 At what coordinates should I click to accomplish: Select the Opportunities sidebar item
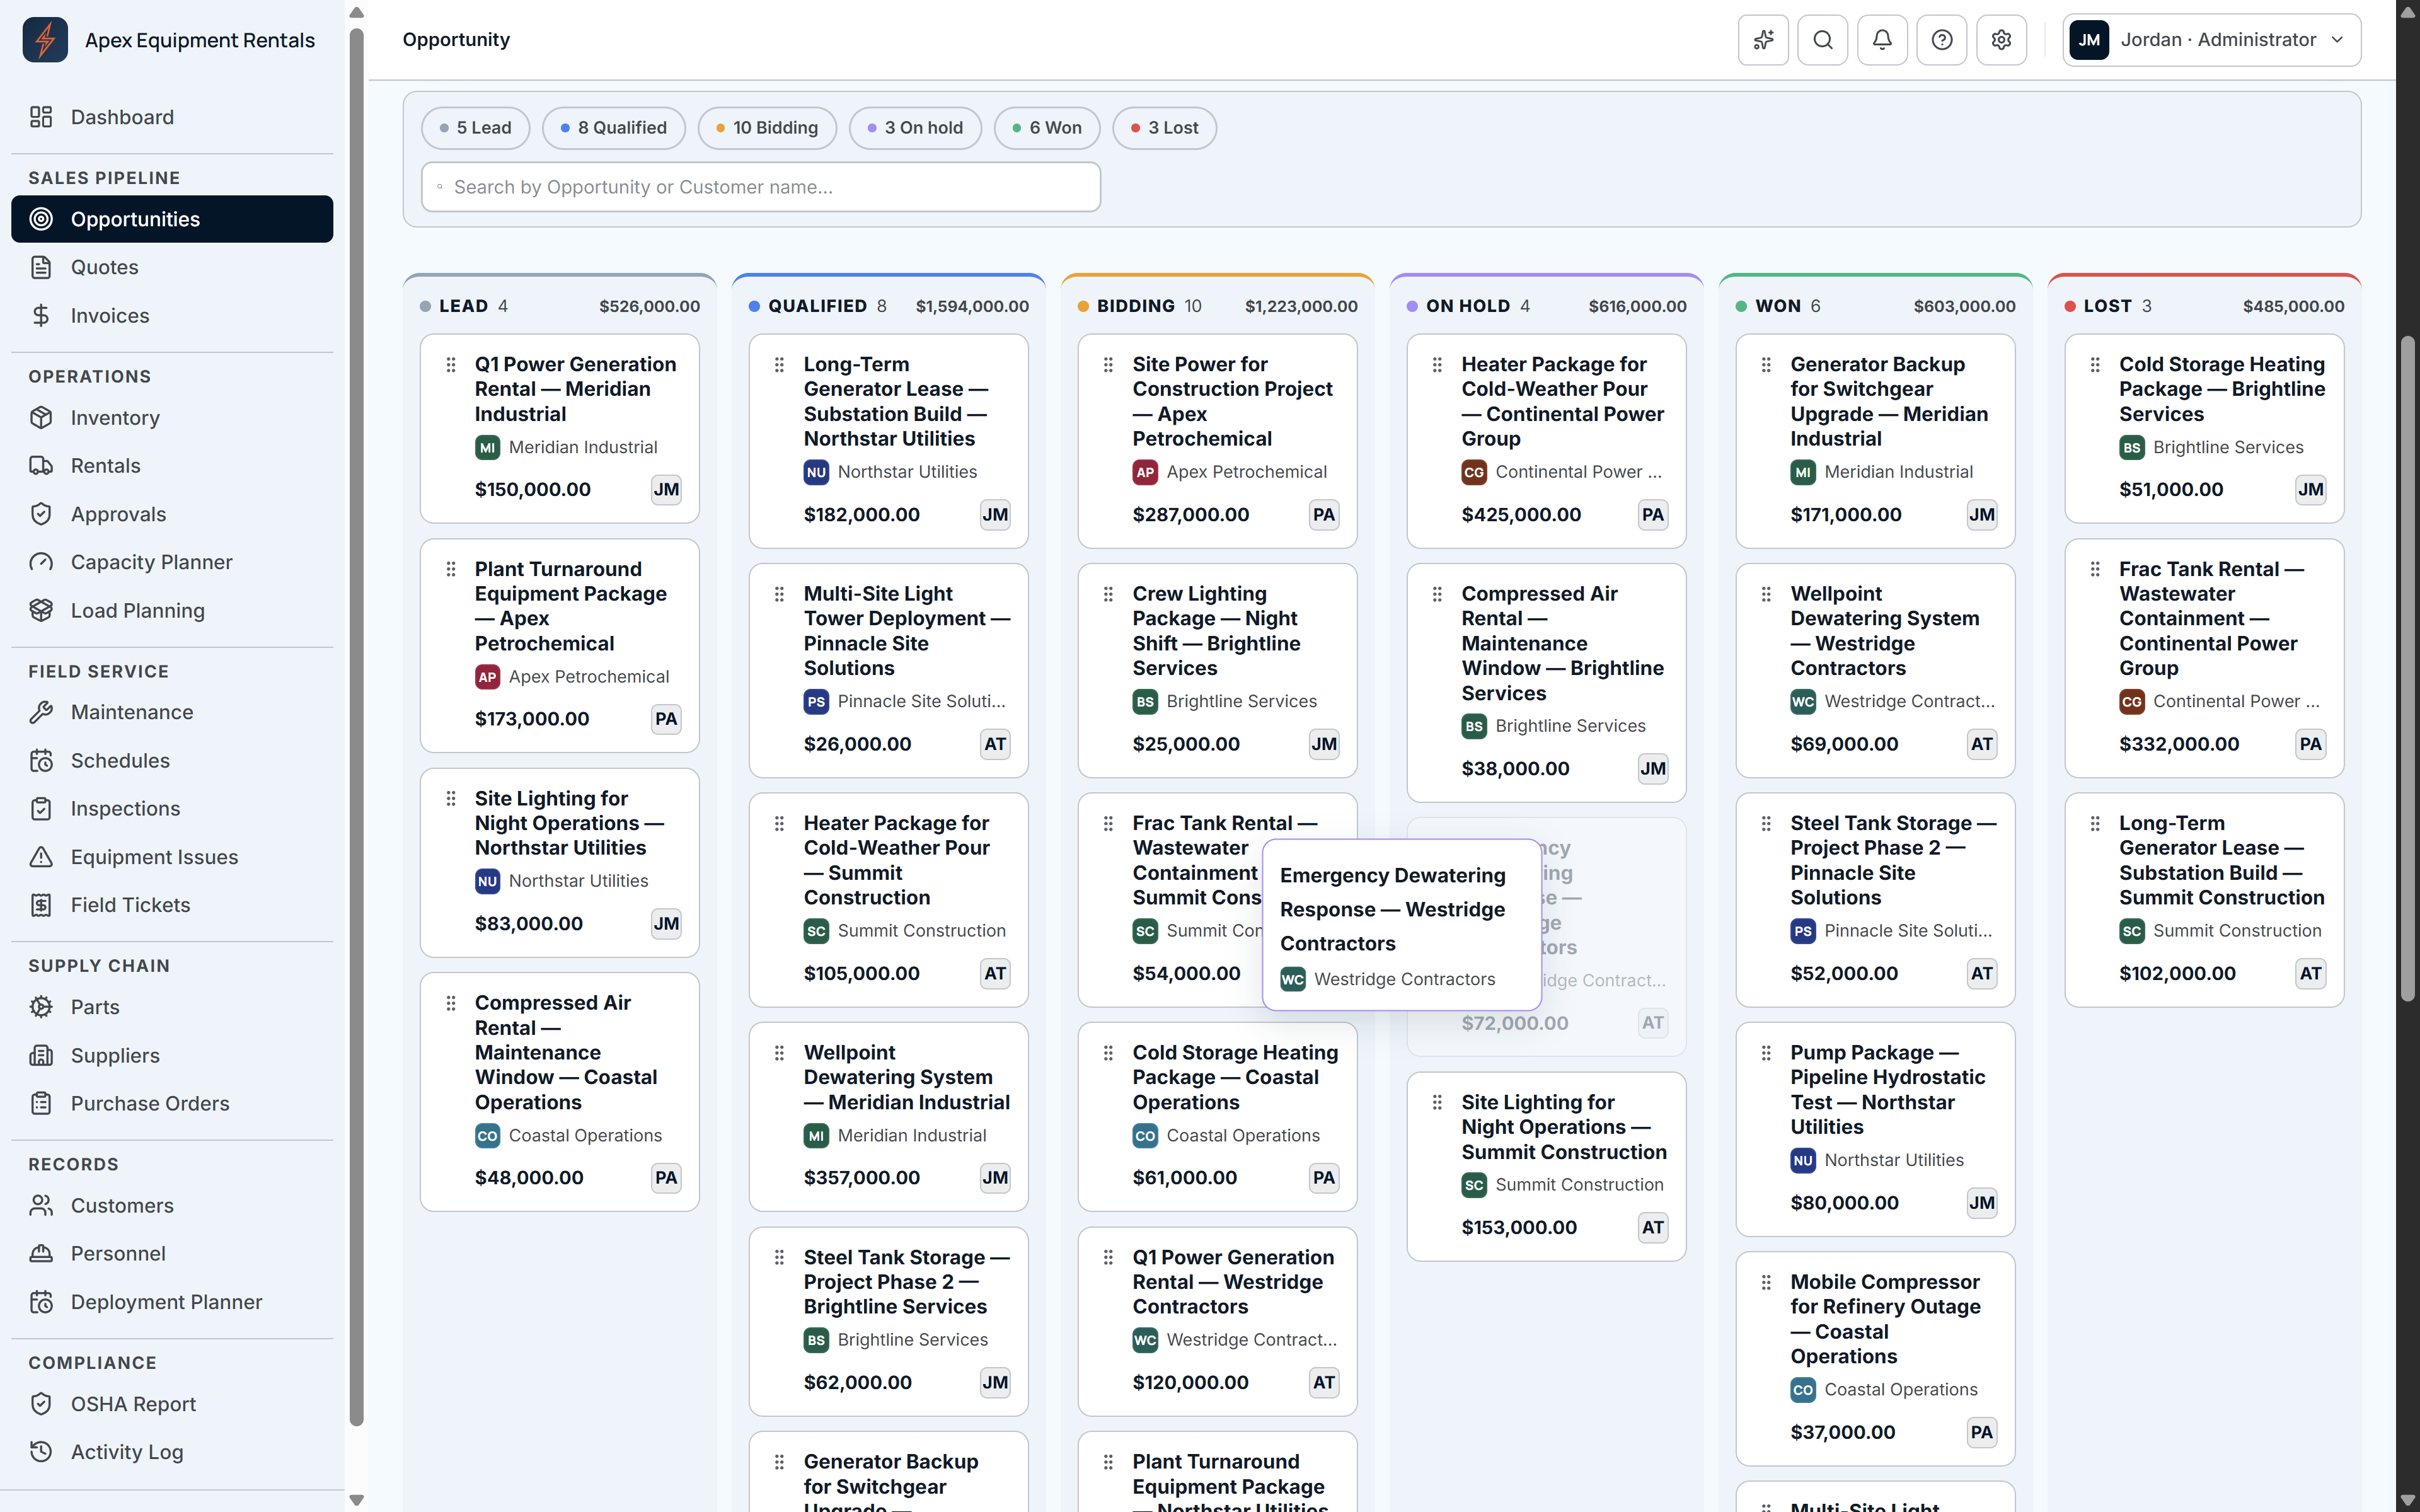pyautogui.click(x=172, y=219)
